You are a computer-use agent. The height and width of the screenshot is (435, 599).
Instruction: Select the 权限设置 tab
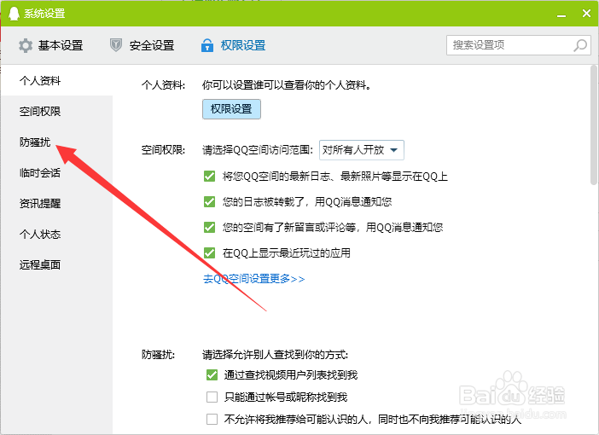(x=234, y=45)
